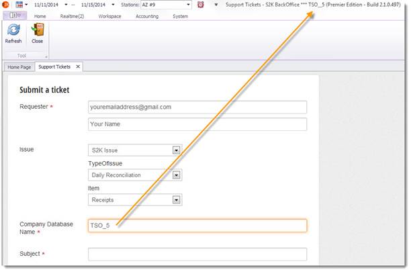Open the TypeOfIssue Daily Reconciliation dropdown
411x272 pixels.
click(x=177, y=175)
